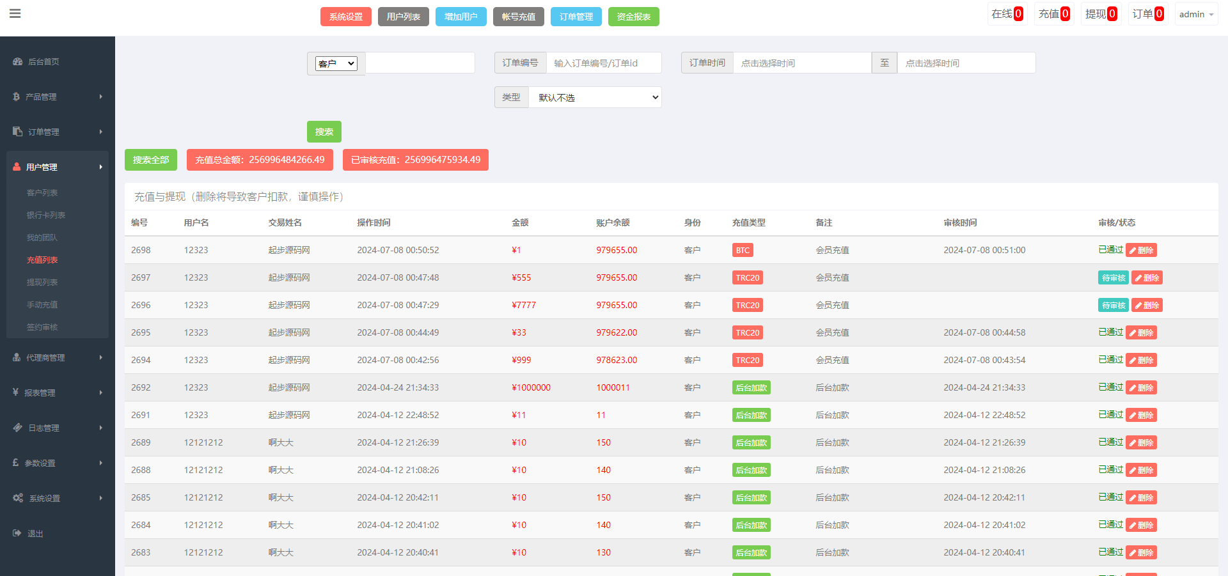Open 手动充值 in the sidebar submenu
The width and height of the screenshot is (1228, 576).
[x=42, y=304]
